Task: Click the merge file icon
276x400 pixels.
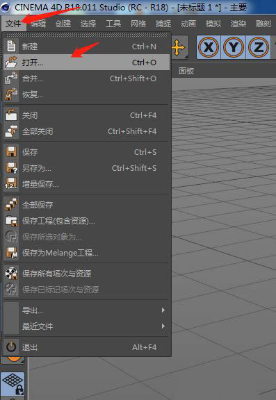Action: tap(11, 78)
